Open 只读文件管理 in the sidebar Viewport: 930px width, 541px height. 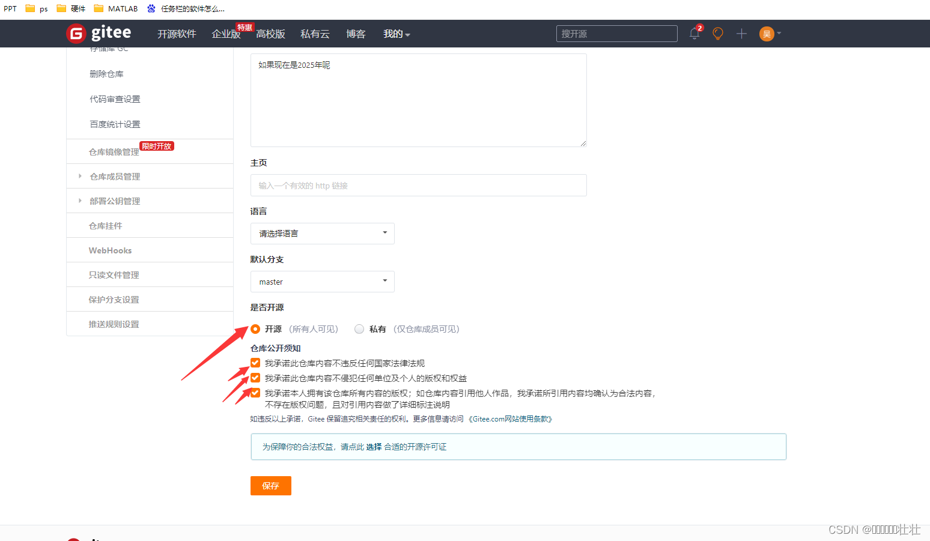tap(114, 275)
